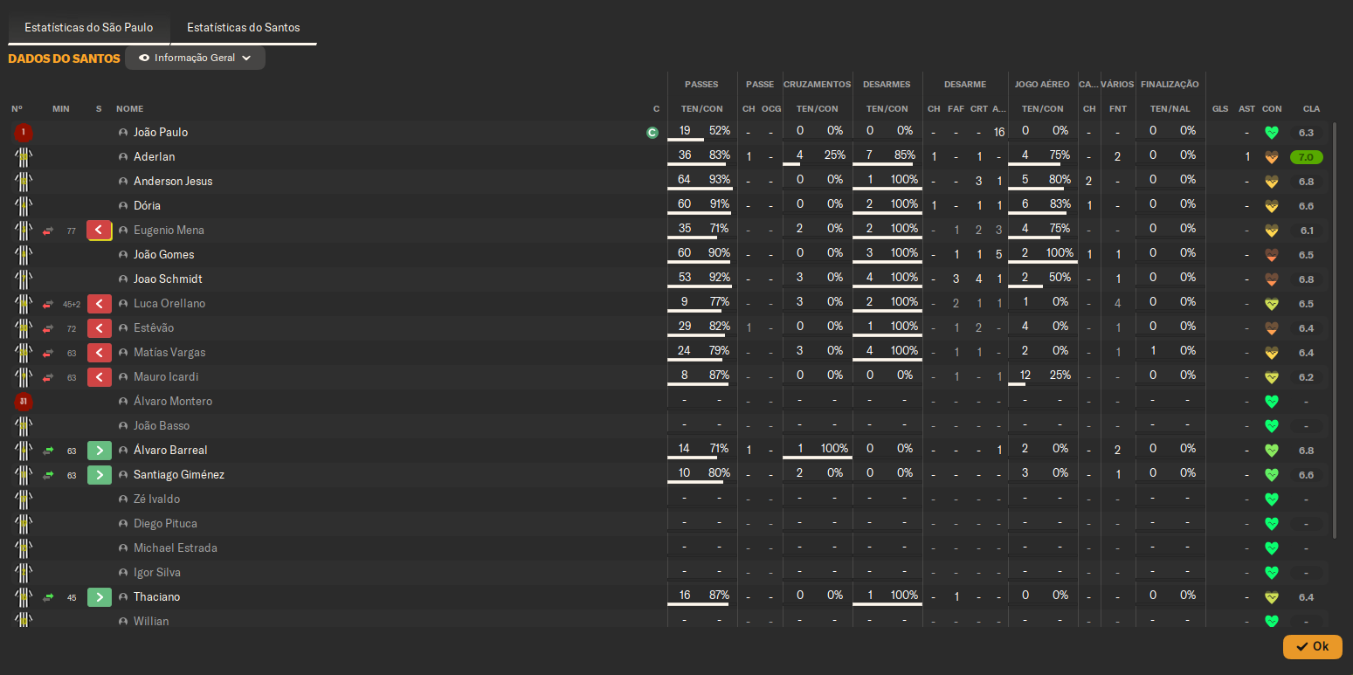Click Luca Orellano's condition heart icon
Screen dimensions: 1353x675
point(1272,304)
